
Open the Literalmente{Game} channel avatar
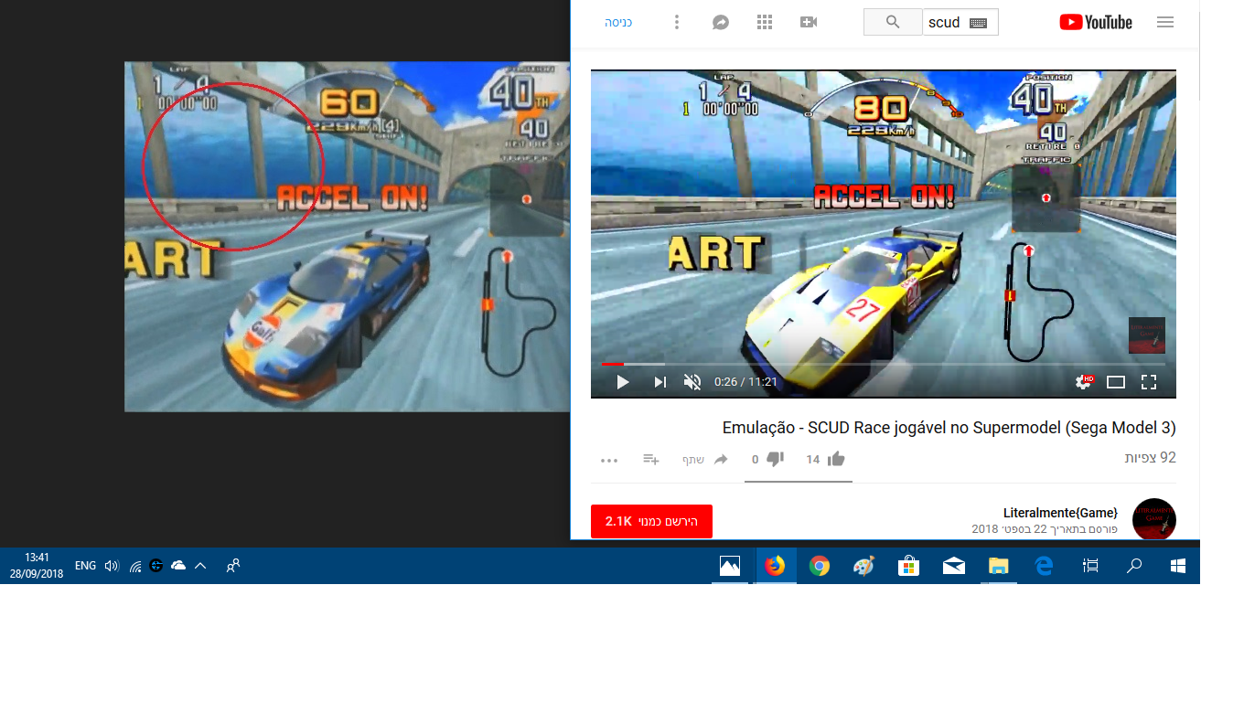(x=1154, y=520)
